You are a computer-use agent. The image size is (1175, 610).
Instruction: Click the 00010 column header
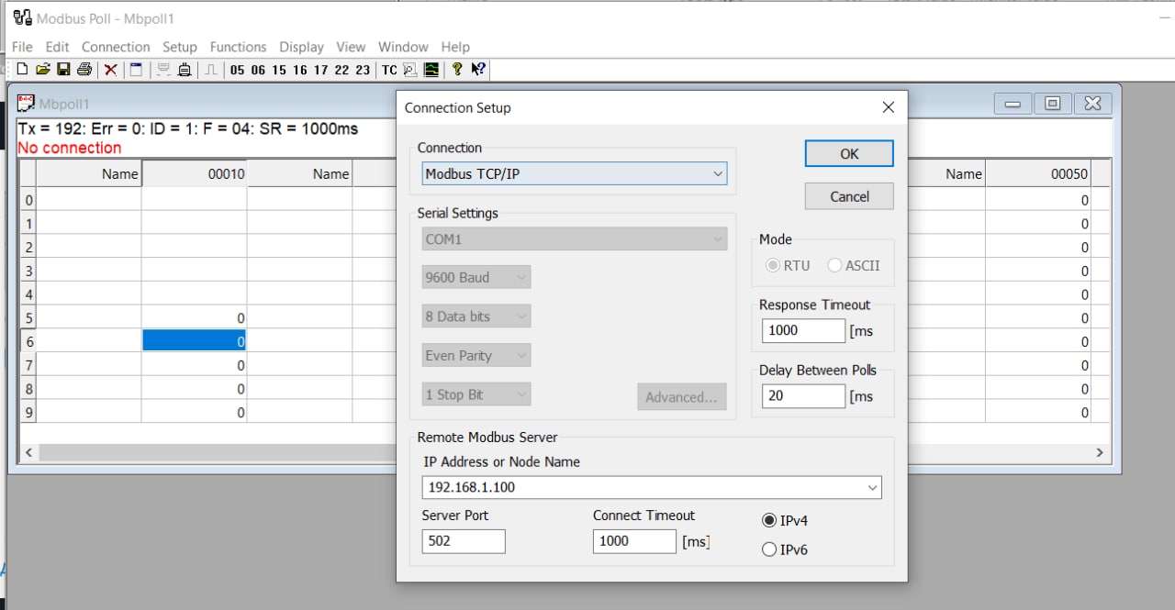tap(195, 173)
